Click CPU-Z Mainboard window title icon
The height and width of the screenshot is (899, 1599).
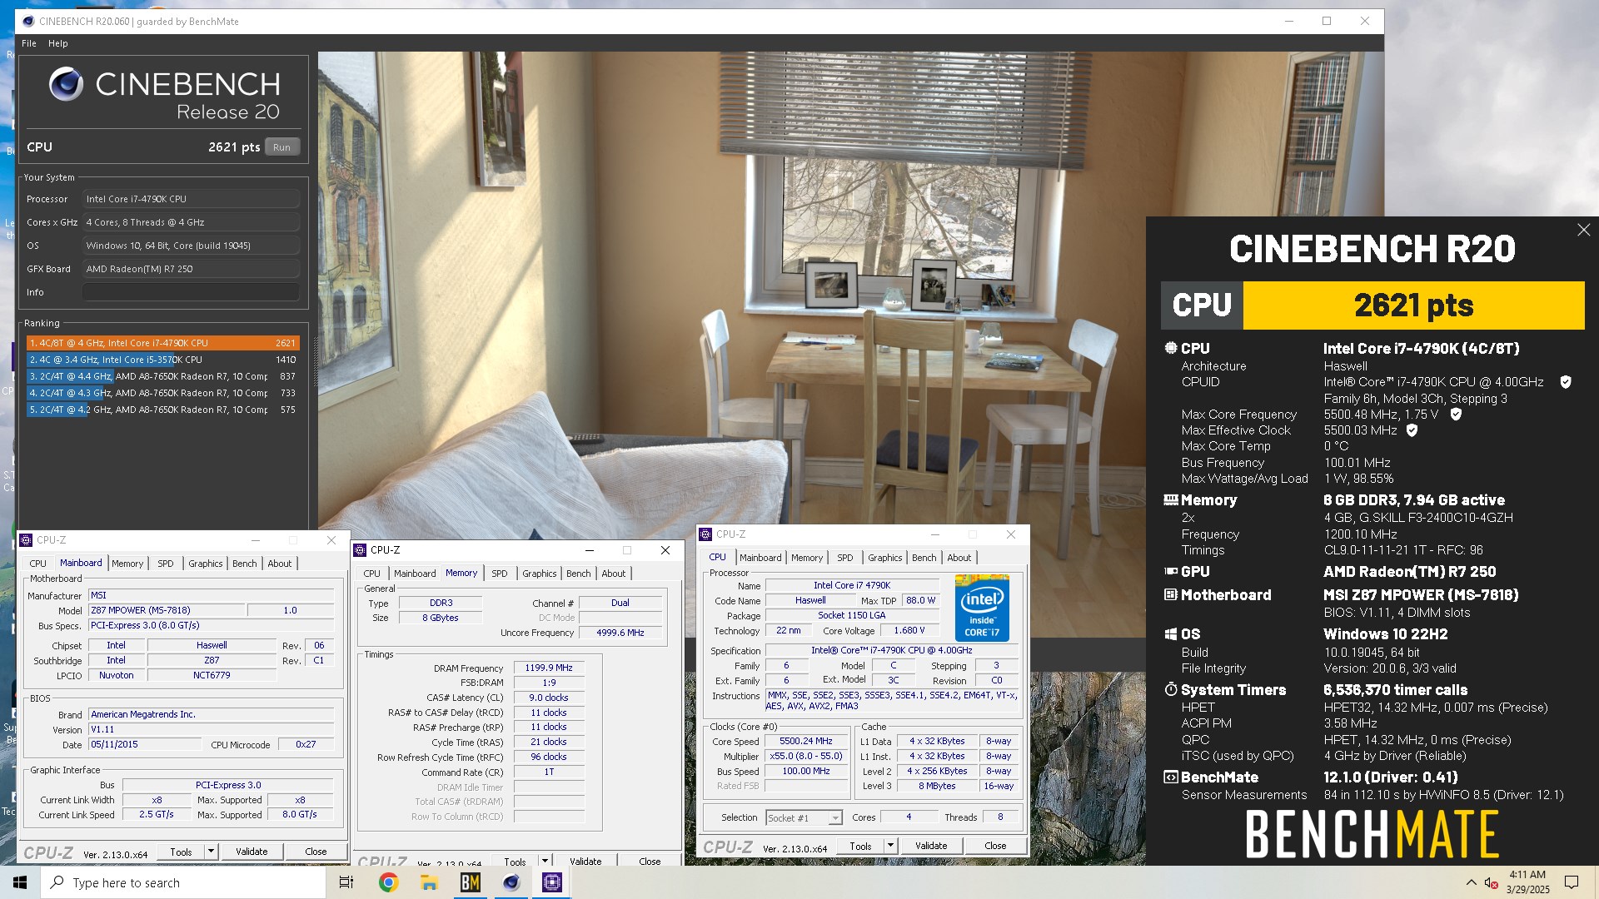[26, 540]
